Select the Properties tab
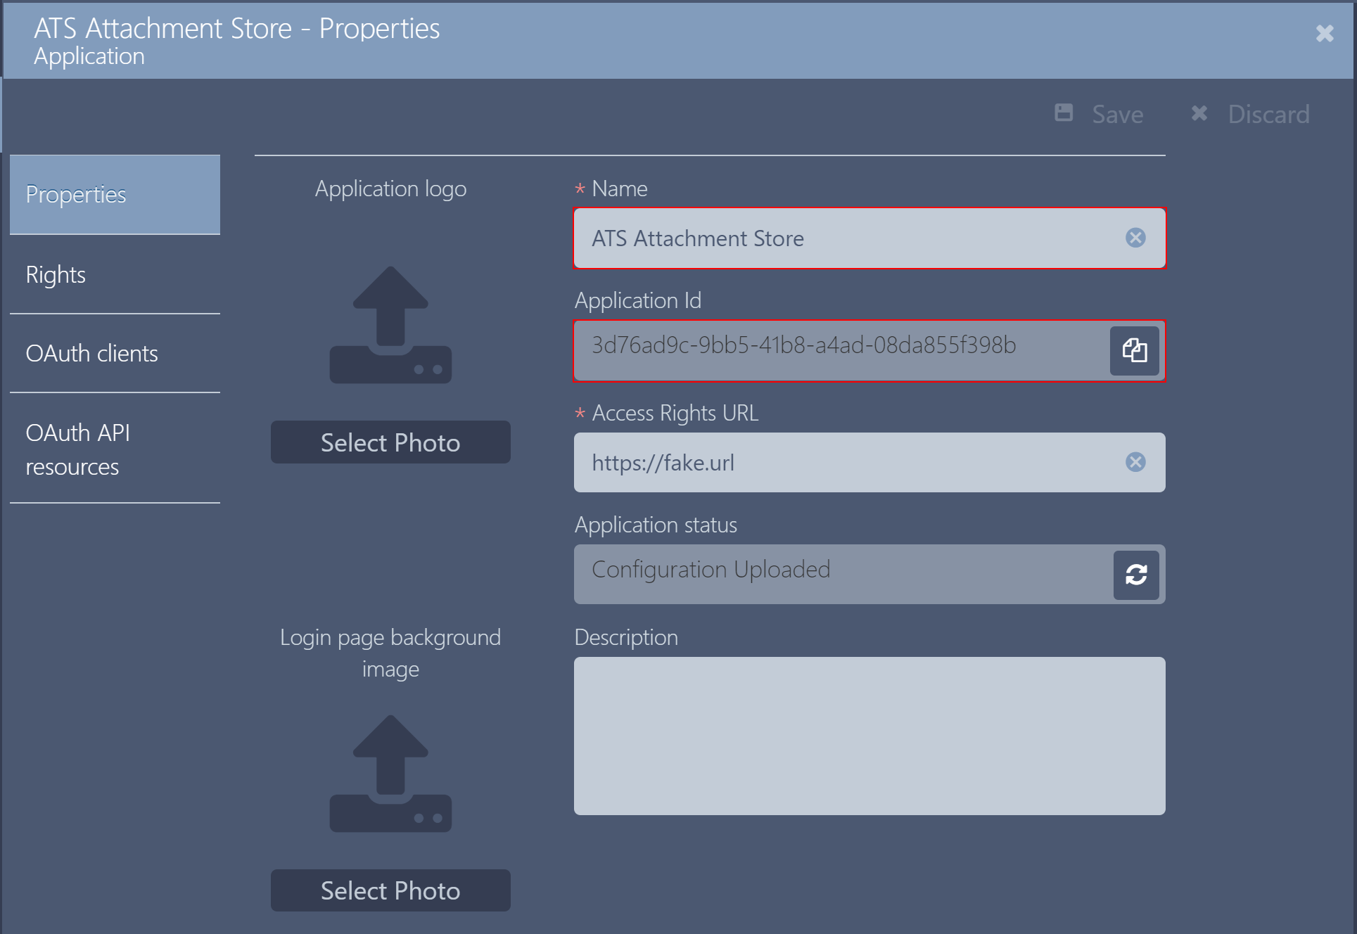 click(x=75, y=195)
